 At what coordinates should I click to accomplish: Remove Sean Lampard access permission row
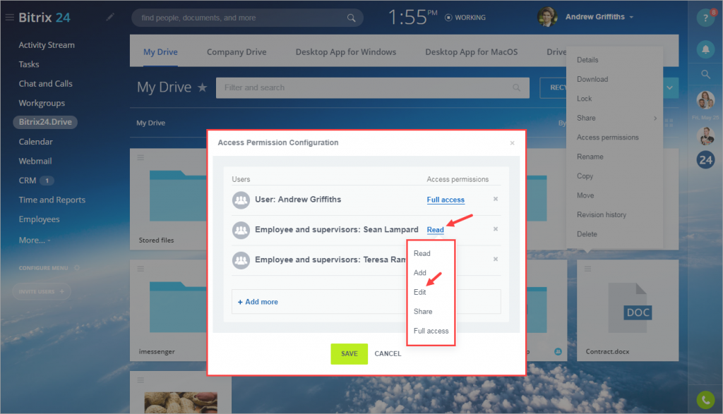pyautogui.click(x=496, y=229)
